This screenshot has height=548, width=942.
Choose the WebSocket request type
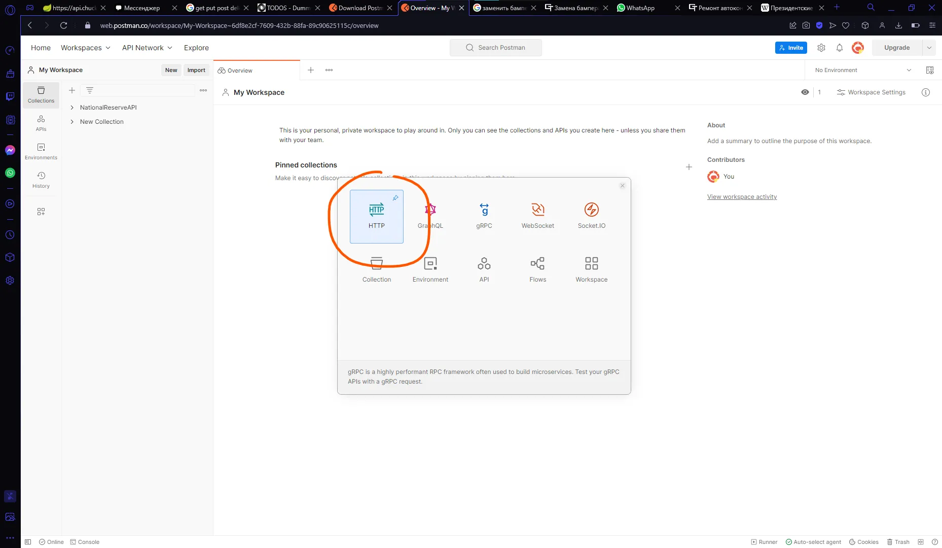tap(538, 217)
